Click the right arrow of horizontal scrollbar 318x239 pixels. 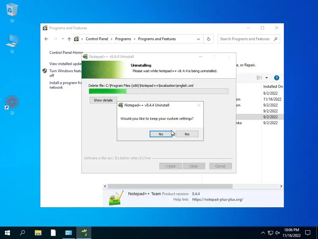point(281,186)
